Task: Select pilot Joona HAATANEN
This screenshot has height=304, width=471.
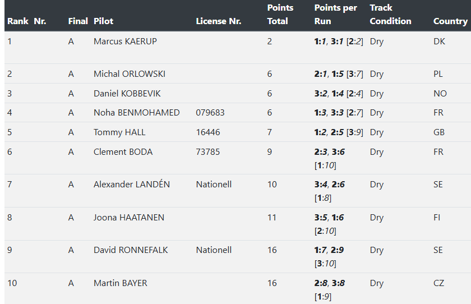Action: pyautogui.click(x=128, y=218)
